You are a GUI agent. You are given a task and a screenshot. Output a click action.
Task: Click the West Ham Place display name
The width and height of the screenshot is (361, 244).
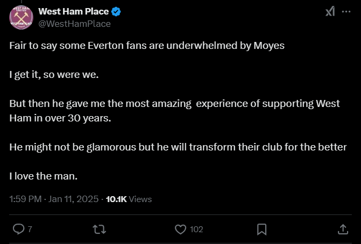point(73,12)
